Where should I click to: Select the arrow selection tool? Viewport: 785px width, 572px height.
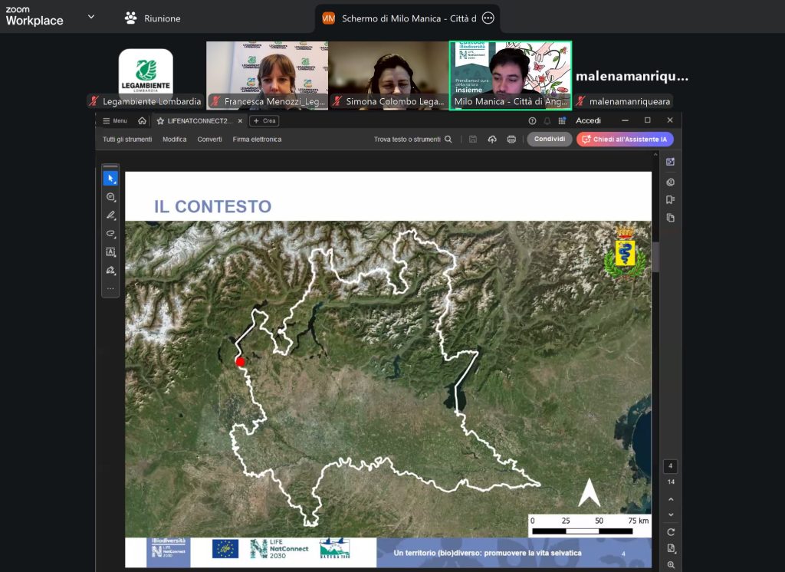(x=110, y=179)
